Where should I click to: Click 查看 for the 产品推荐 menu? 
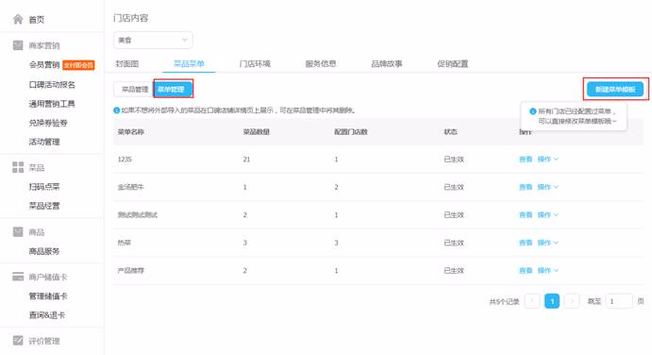point(526,271)
